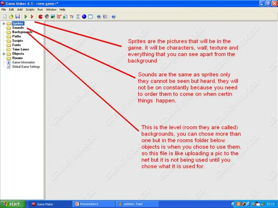Open Game Information in resource tree
Viewport: 278px width, 208px height.
pos(23,62)
